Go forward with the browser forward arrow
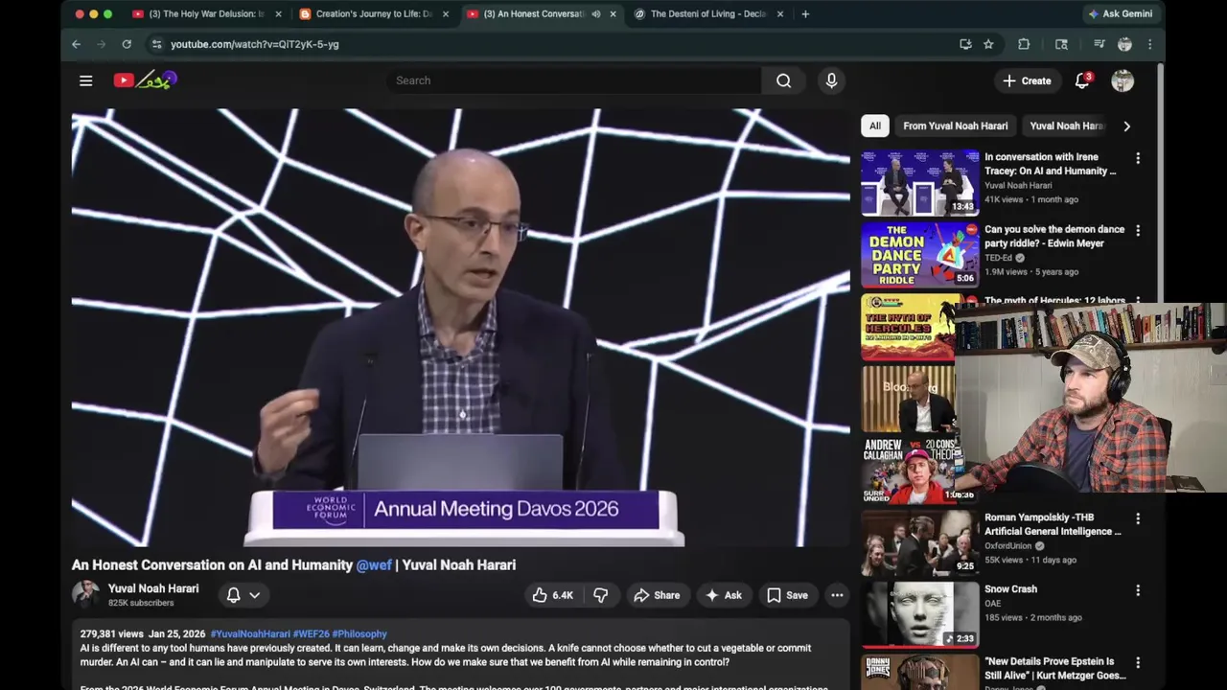Image resolution: width=1227 pixels, height=690 pixels. [101, 44]
